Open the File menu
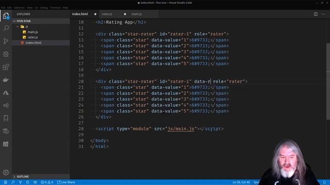This screenshot has width=330, height=185. 3,8
